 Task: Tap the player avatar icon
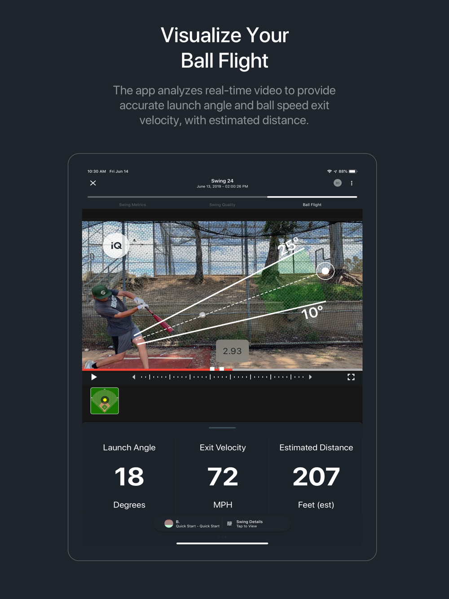click(x=169, y=524)
